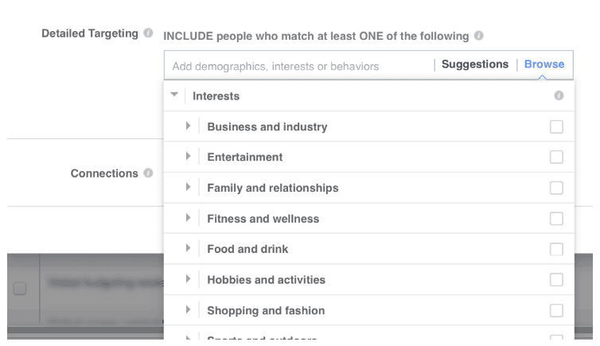This screenshot has height=346, width=600.
Task: Click info icon in Interests header row
Action: click(559, 95)
